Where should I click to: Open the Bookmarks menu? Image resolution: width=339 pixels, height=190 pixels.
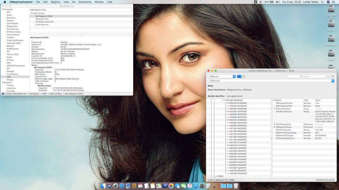[x=85, y=2]
